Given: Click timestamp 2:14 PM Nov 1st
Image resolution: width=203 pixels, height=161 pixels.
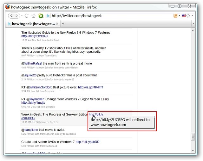Looking at the screenshot, I should [x=30, y=80].
